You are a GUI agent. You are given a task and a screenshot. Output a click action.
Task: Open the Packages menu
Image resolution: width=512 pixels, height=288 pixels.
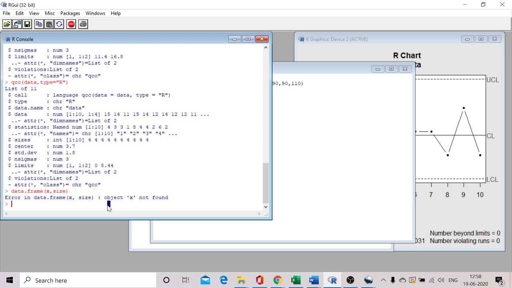tap(70, 13)
